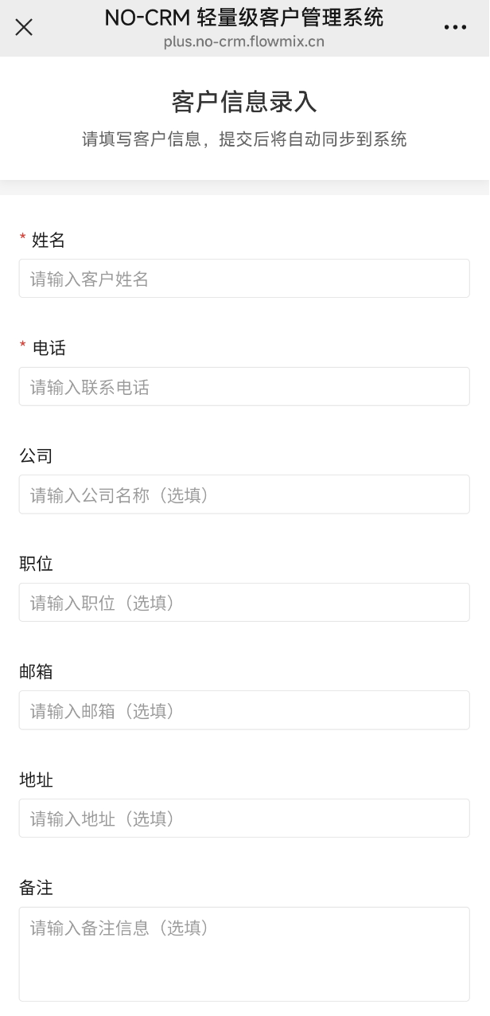Click the 职位 field label

[36, 564]
